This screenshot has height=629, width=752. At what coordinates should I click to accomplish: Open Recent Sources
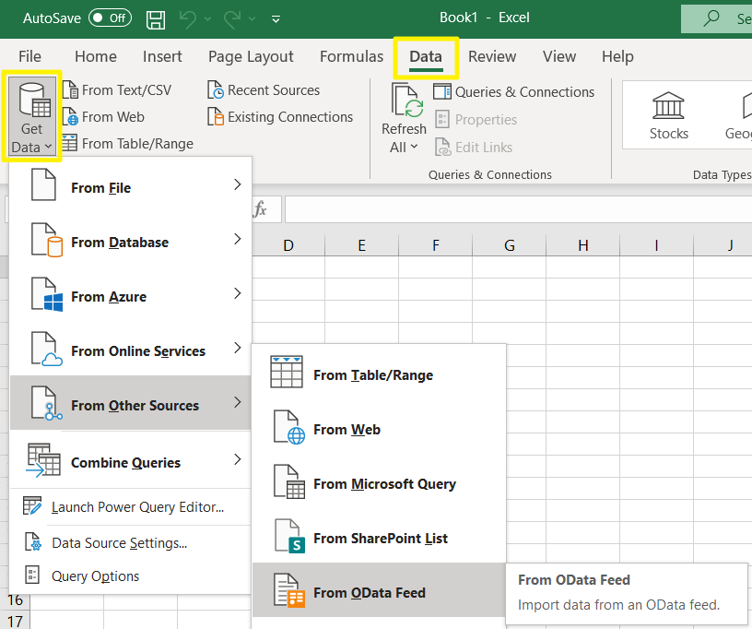coord(265,89)
